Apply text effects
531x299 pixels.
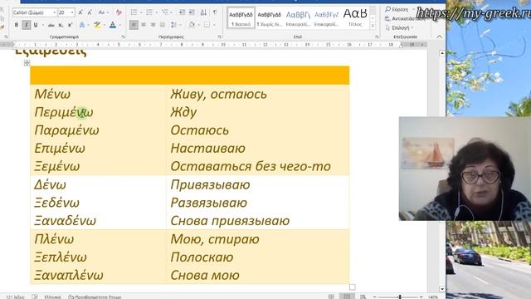click(x=82, y=25)
